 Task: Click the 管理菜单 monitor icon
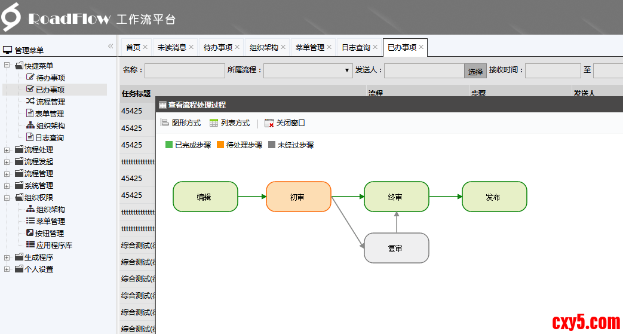[8, 50]
